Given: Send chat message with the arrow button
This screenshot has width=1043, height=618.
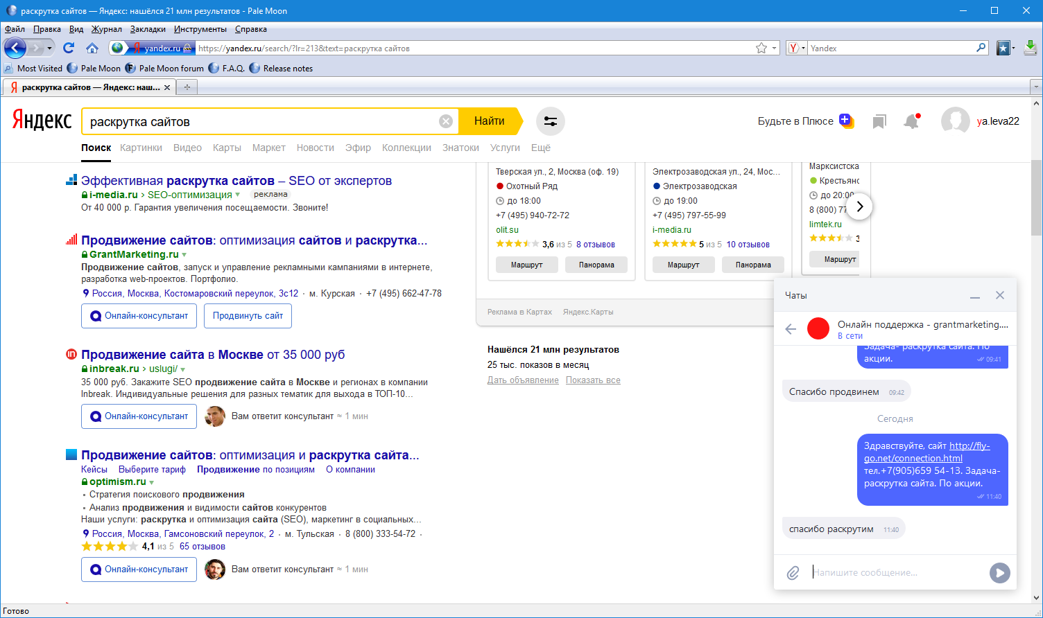Looking at the screenshot, I should tap(999, 573).
